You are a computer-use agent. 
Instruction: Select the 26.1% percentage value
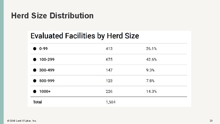(x=152, y=49)
